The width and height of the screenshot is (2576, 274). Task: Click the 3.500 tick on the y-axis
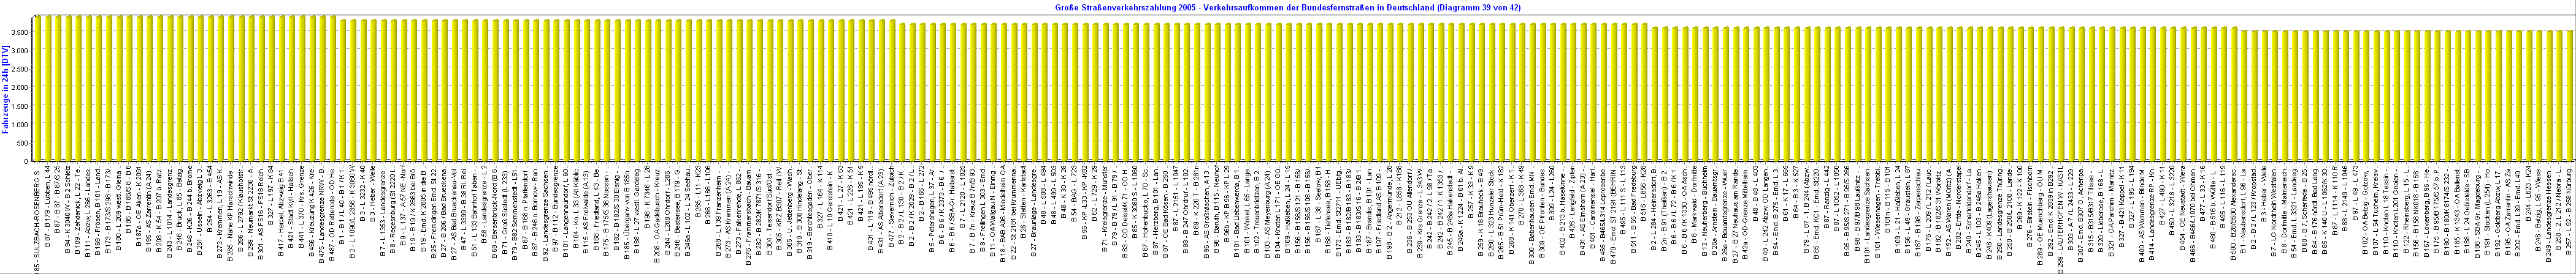click(20, 32)
